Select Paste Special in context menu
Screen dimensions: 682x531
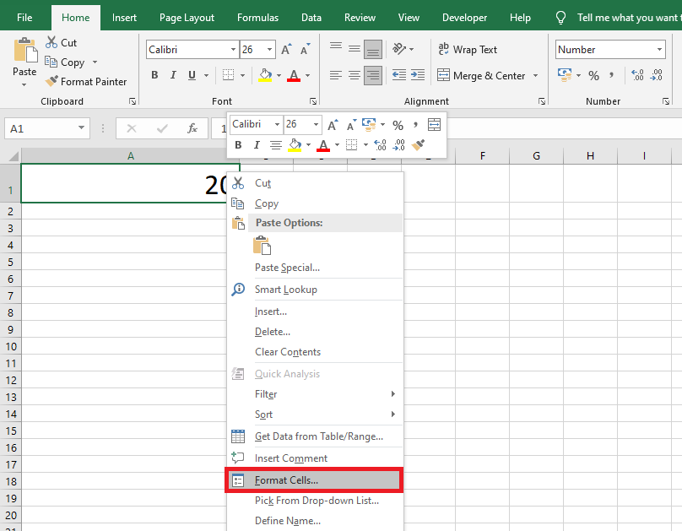(287, 268)
